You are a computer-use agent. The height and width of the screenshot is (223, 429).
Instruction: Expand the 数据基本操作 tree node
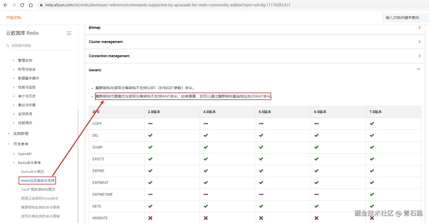coord(14,78)
